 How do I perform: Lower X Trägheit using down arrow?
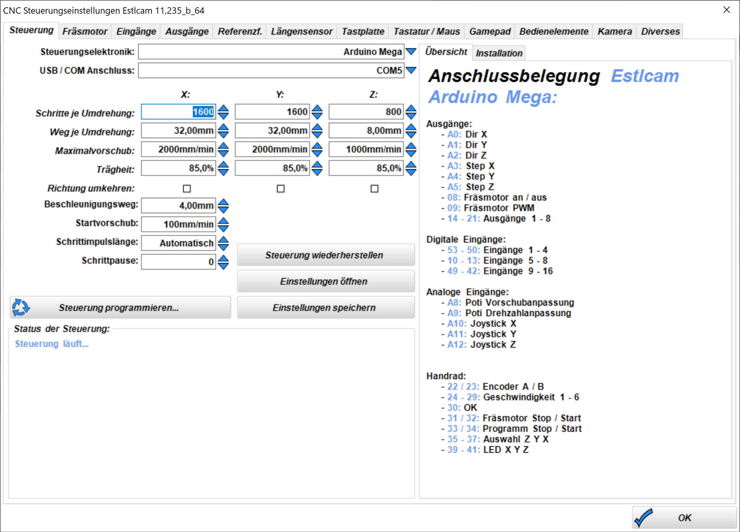pos(223,172)
